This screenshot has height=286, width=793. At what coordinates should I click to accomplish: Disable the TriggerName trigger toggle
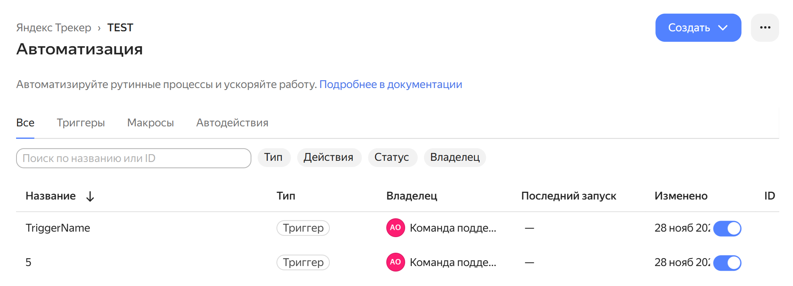[x=727, y=228]
